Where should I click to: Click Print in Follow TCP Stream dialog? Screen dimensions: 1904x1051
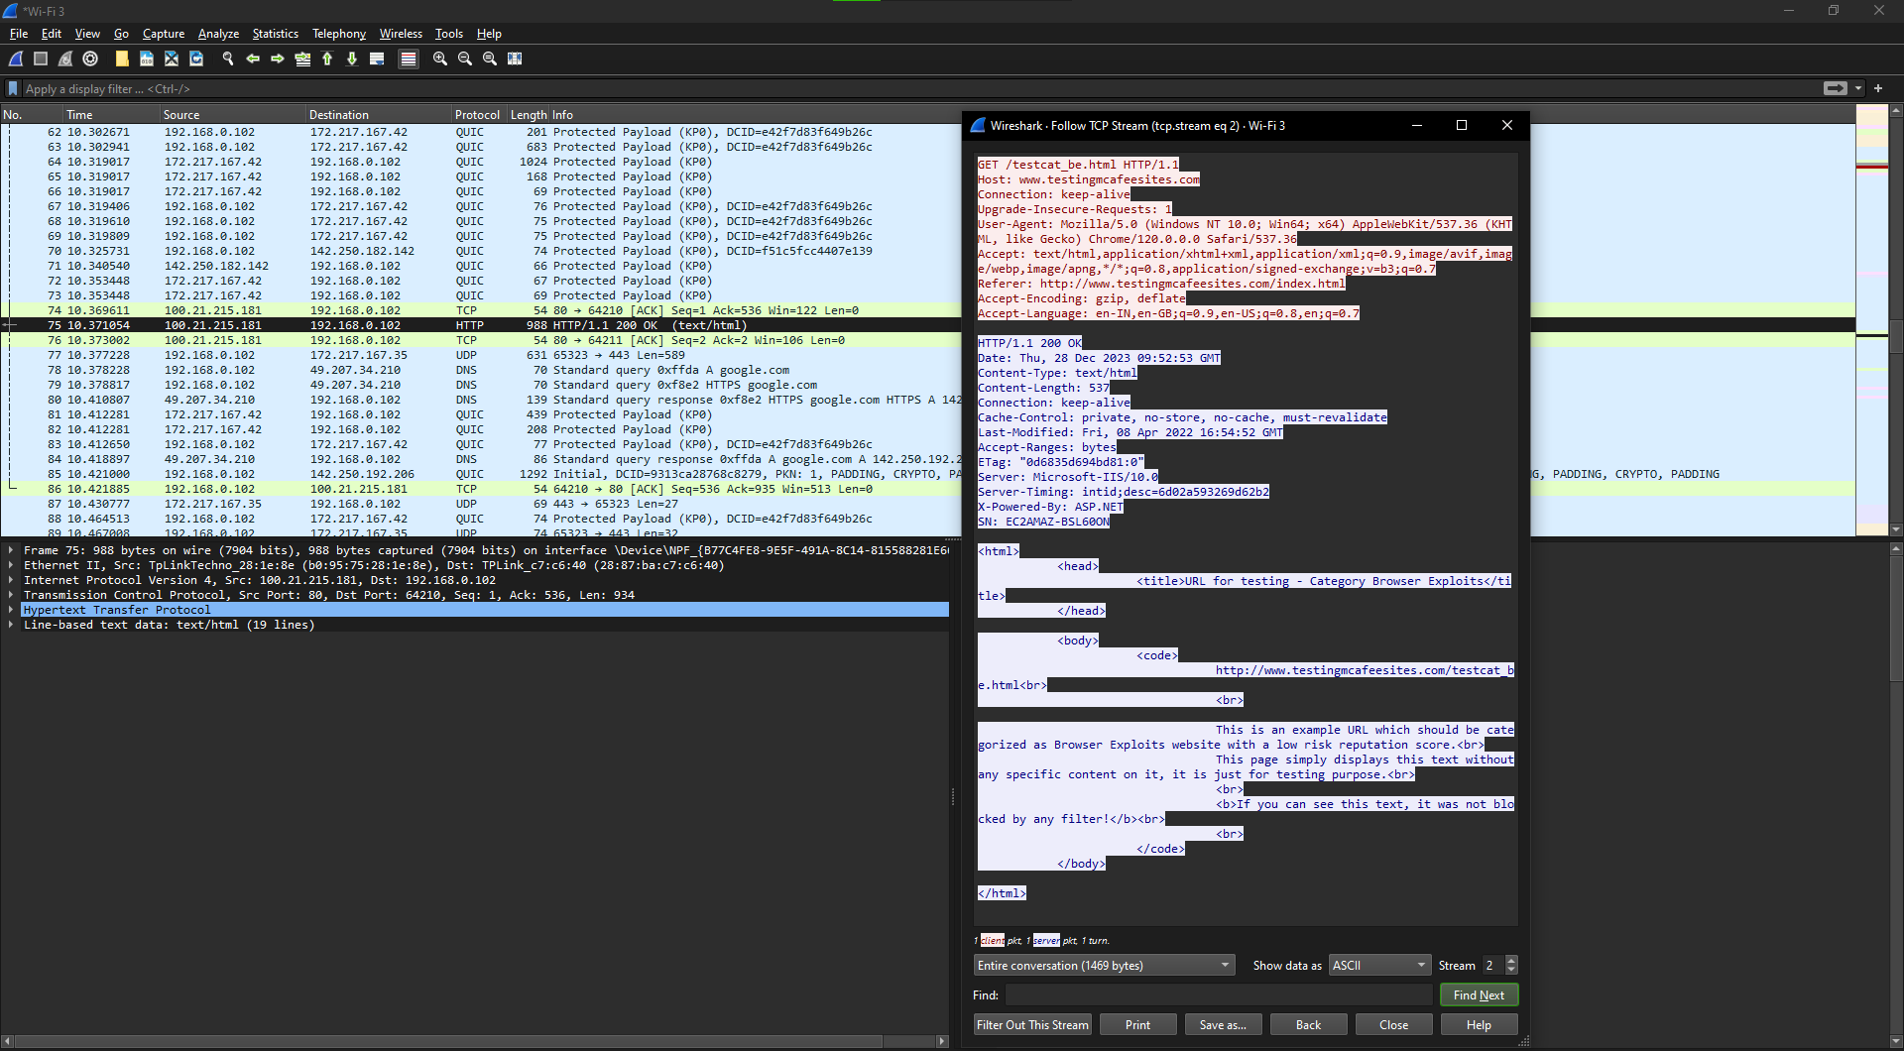[1137, 1024]
